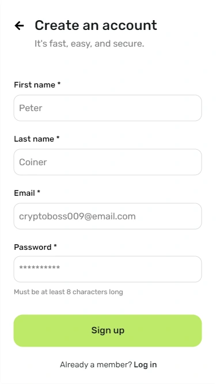This screenshot has height=384, width=216.
Task: Click the empty right side of Email field
Action: [169, 216]
